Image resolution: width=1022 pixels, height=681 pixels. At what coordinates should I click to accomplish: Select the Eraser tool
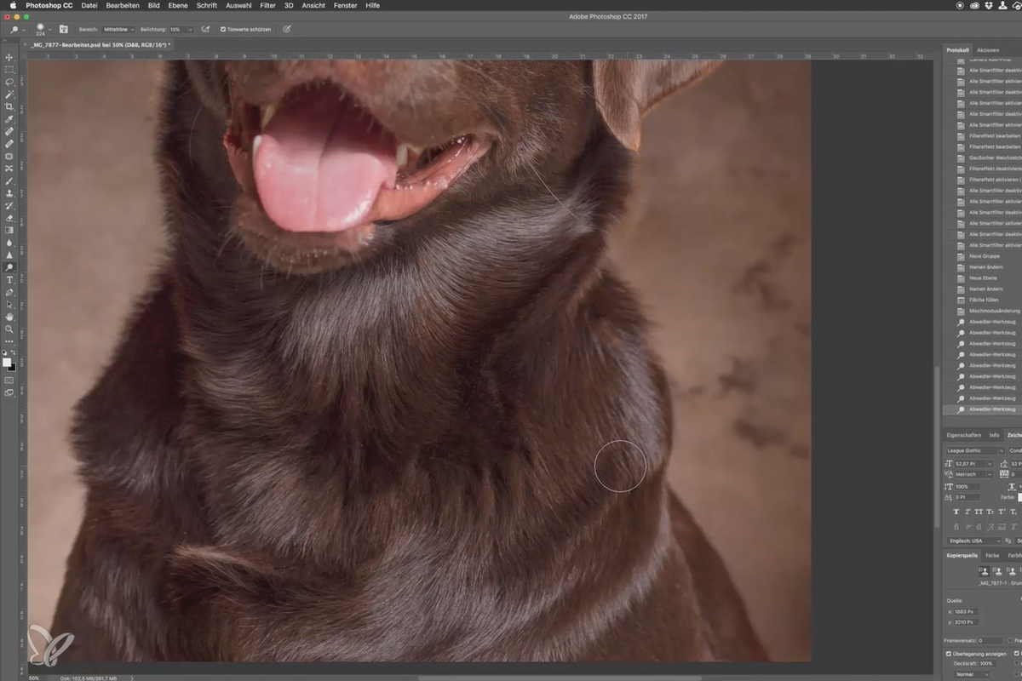tap(9, 218)
